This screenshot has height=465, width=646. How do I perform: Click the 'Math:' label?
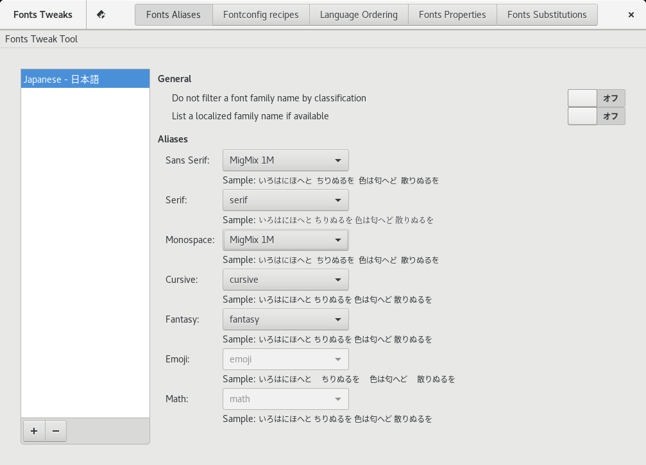point(177,399)
